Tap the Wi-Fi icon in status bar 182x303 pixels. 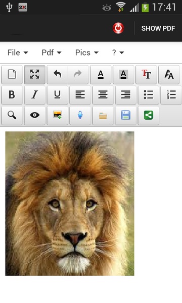click(x=121, y=7)
